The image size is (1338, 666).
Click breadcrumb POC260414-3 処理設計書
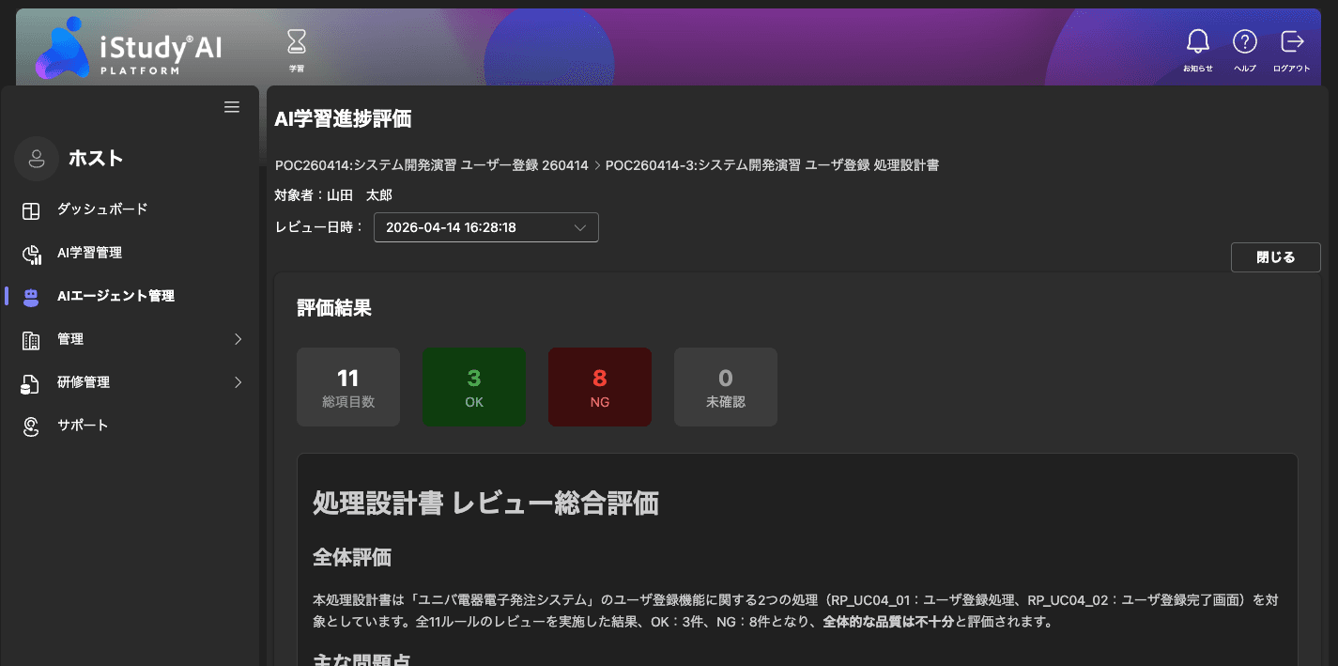[x=772, y=165]
